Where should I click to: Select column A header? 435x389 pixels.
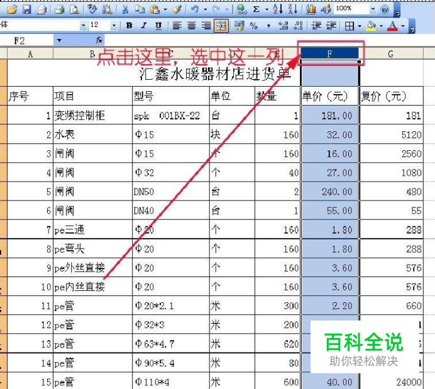(30, 53)
